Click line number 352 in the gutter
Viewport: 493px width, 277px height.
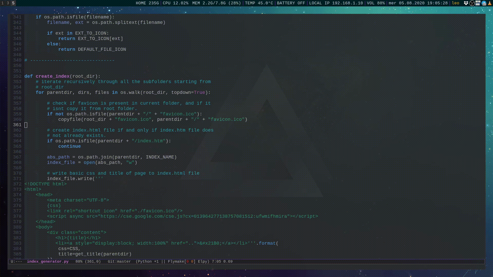click(x=17, y=76)
